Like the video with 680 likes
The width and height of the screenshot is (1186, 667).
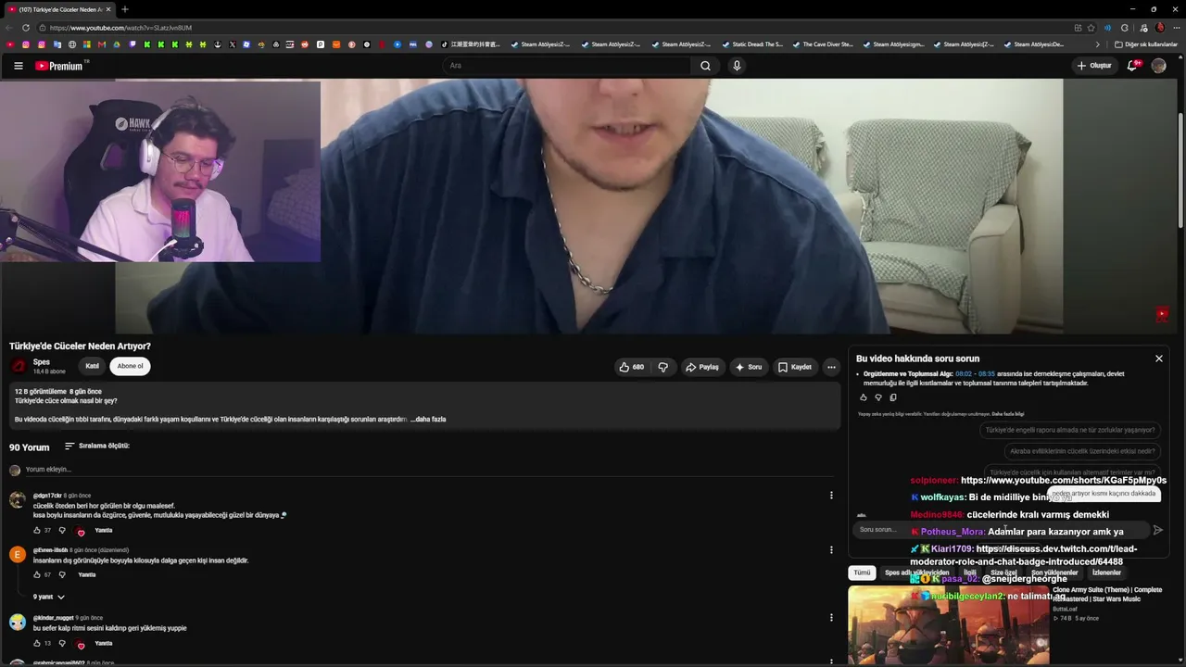[x=631, y=367]
